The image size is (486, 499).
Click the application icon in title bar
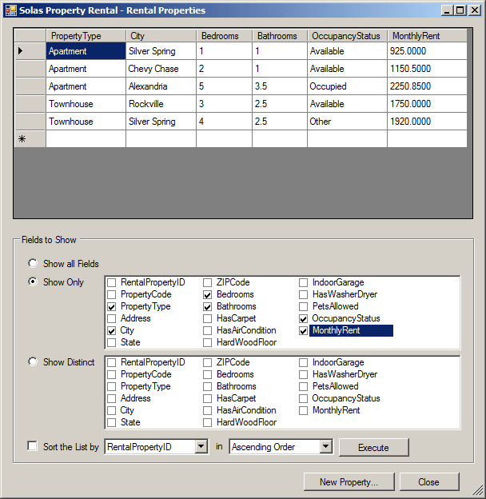click(11, 10)
